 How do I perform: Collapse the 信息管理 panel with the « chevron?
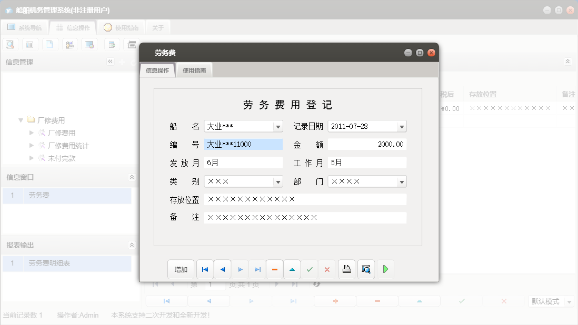(x=110, y=62)
